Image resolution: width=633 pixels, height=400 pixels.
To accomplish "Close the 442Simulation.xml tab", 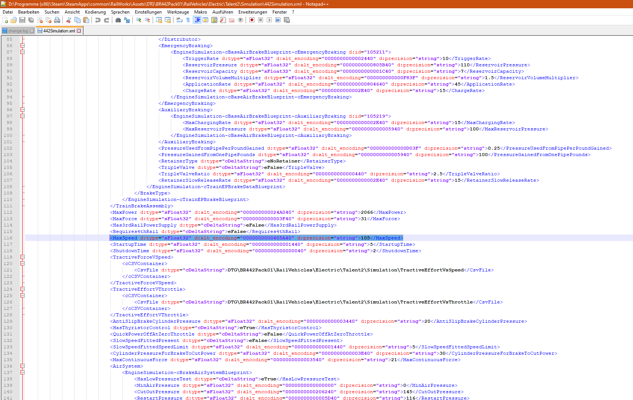I will pos(79,31).
